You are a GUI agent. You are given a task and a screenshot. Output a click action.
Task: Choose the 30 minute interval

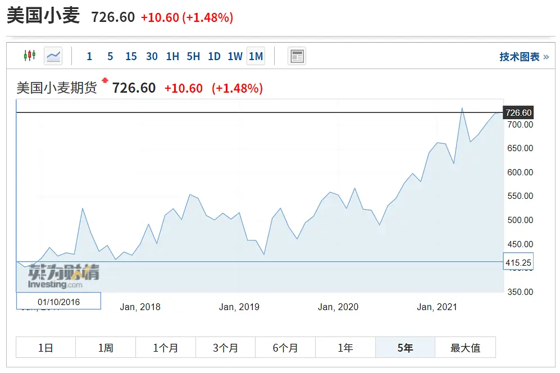click(x=152, y=56)
